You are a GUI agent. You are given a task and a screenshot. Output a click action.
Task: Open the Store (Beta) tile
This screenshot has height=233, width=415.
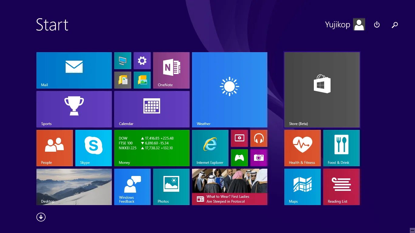322,90
